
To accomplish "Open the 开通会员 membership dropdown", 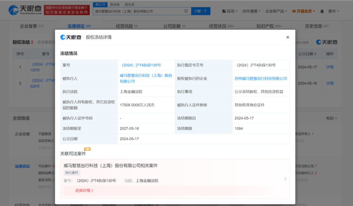I will pyautogui.click(x=304, y=11).
